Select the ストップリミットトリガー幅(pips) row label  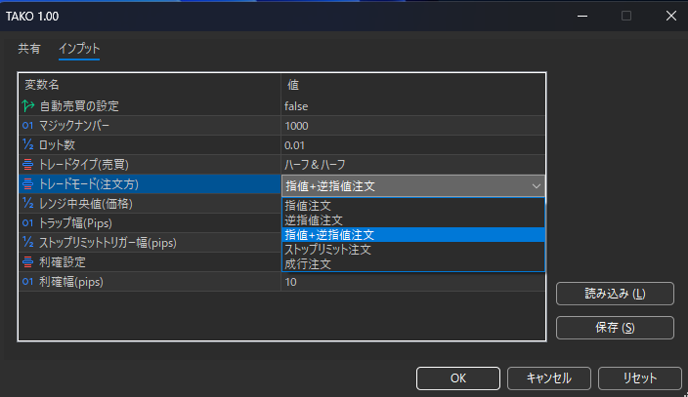click(x=107, y=243)
